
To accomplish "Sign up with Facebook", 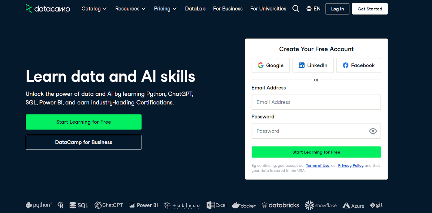I will click(359, 65).
